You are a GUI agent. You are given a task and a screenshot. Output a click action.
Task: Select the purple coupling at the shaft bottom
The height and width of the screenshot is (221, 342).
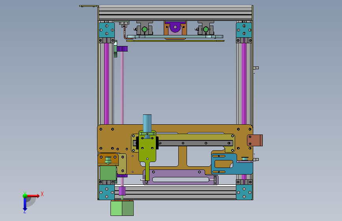click(x=122, y=191)
